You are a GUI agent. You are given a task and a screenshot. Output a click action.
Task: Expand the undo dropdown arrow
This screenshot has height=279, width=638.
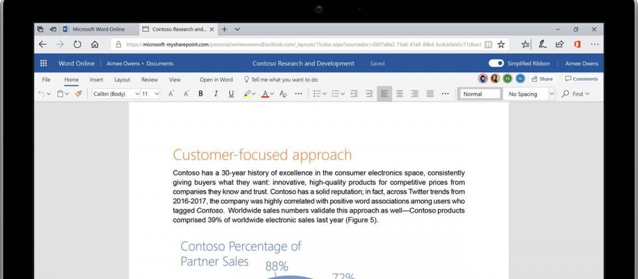pyautogui.click(x=49, y=94)
